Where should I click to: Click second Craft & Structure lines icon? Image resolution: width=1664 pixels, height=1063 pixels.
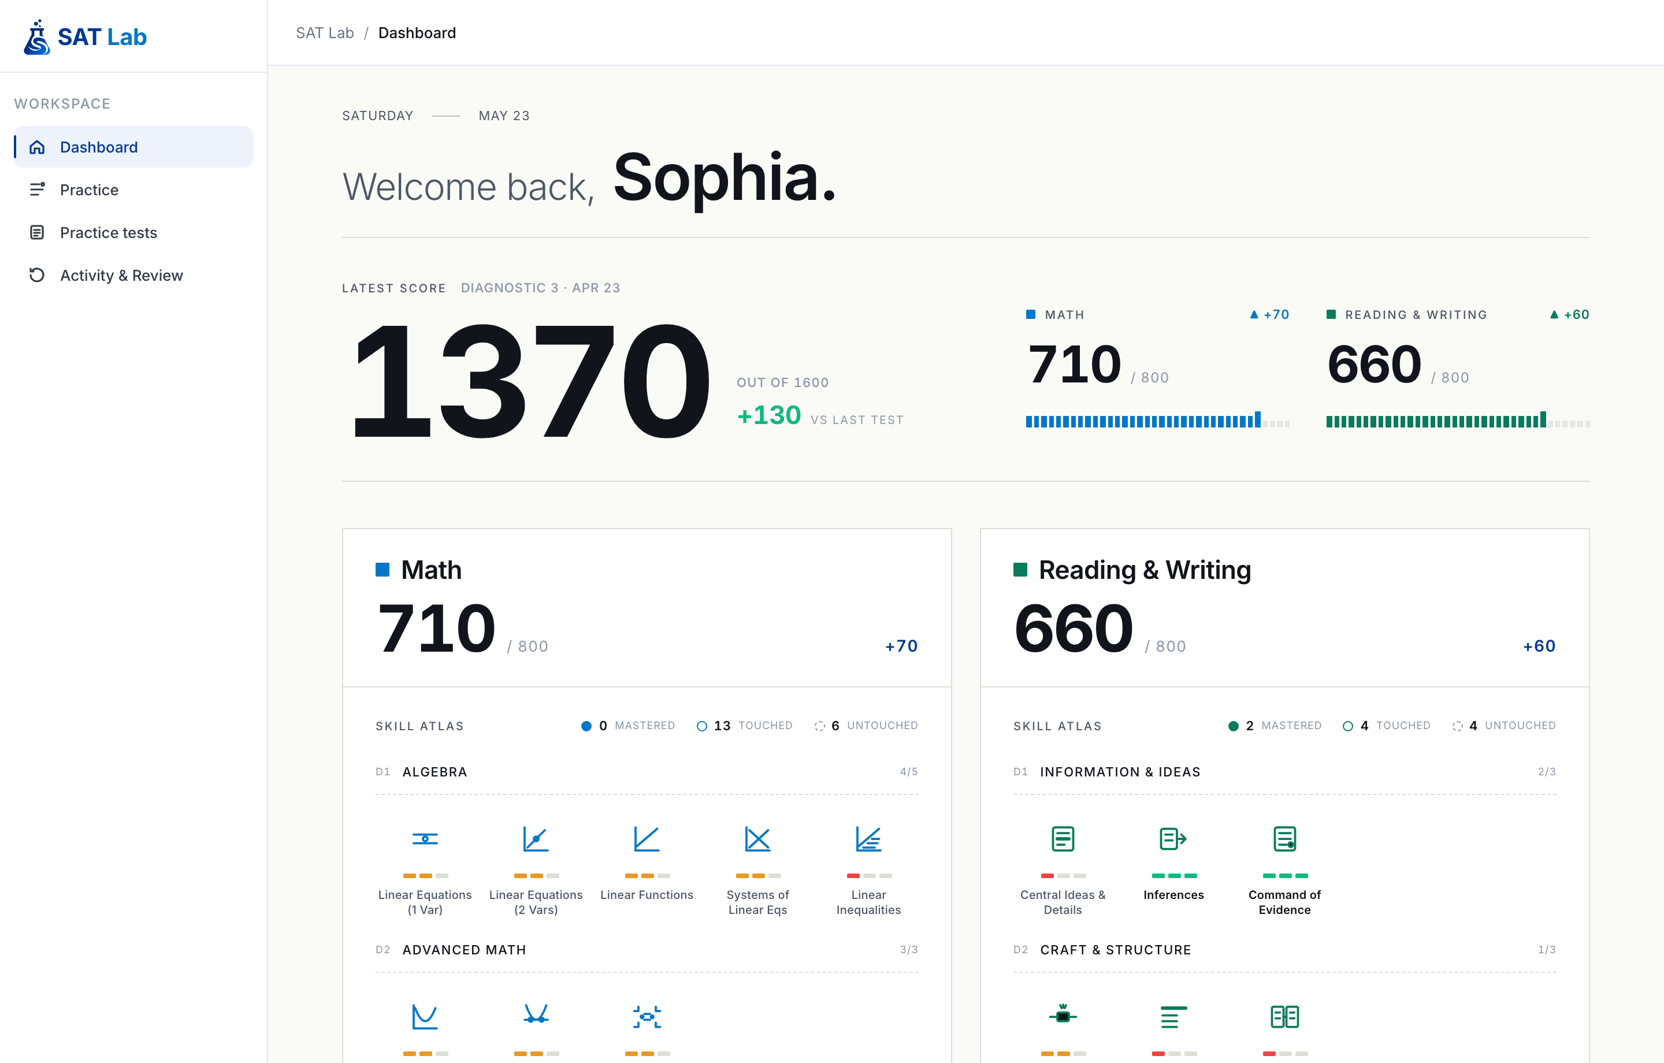coord(1173,1017)
